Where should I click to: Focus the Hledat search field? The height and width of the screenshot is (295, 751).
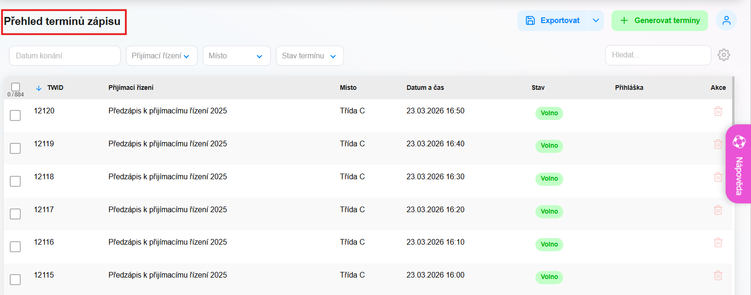658,55
